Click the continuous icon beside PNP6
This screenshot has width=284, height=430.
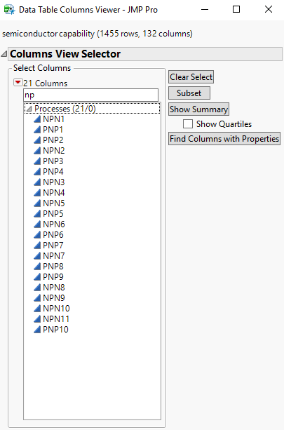point(37,235)
